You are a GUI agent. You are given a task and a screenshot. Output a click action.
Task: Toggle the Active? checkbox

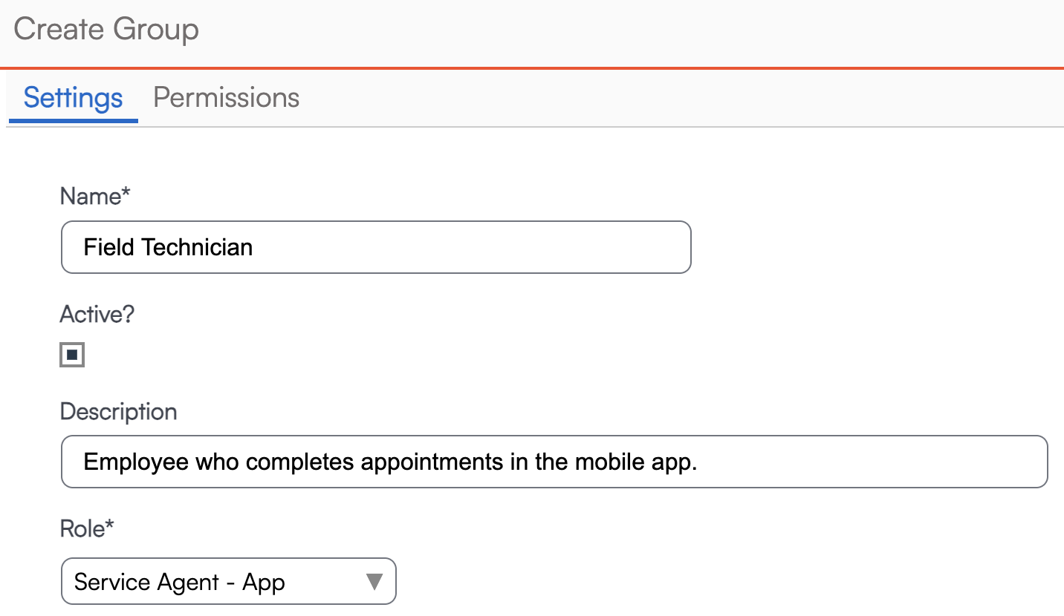[x=72, y=355]
